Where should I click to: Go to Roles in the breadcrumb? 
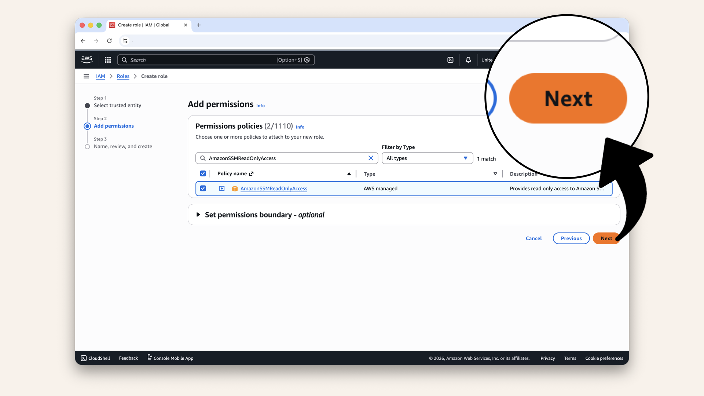coord(123,76)
